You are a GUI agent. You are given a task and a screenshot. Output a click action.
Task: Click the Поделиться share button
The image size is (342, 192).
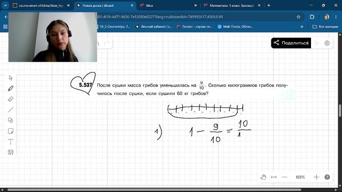pyautogui.click(x=291, y=43)
